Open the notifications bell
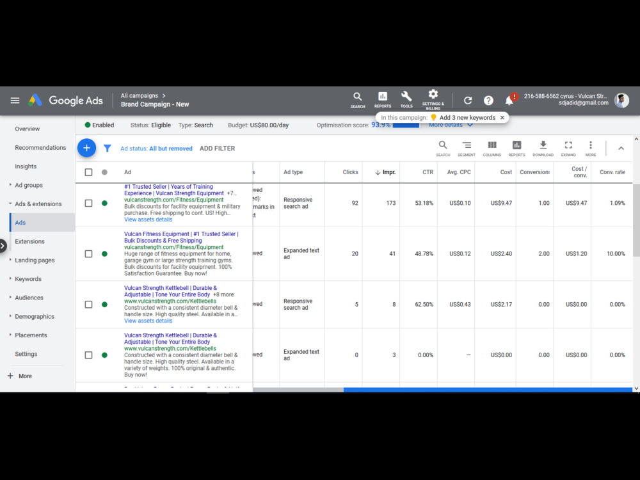Image resolution: width=640 pixels, height=480 pixels. (510, 100)
